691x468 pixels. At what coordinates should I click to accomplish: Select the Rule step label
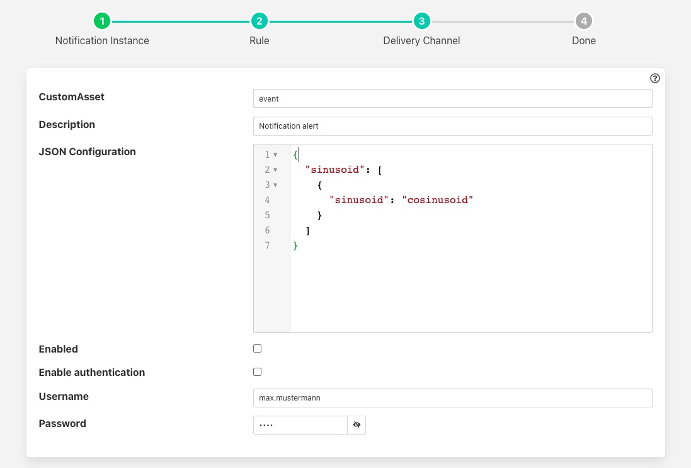point(259,41)
